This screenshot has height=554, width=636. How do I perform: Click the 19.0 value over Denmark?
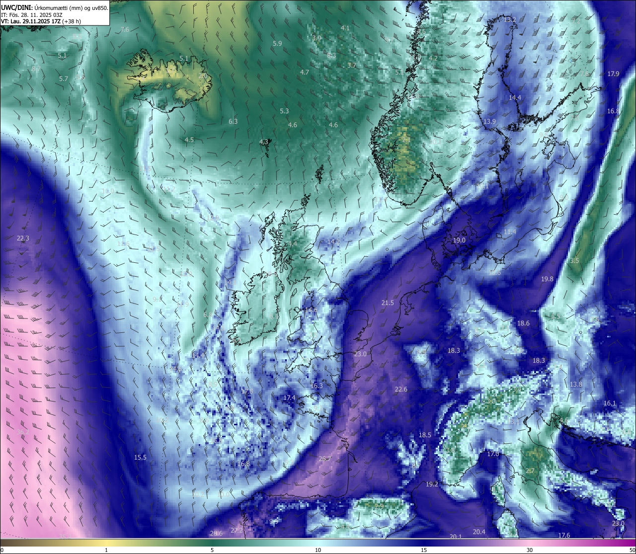pyautogui.click(x=459, y=240)
